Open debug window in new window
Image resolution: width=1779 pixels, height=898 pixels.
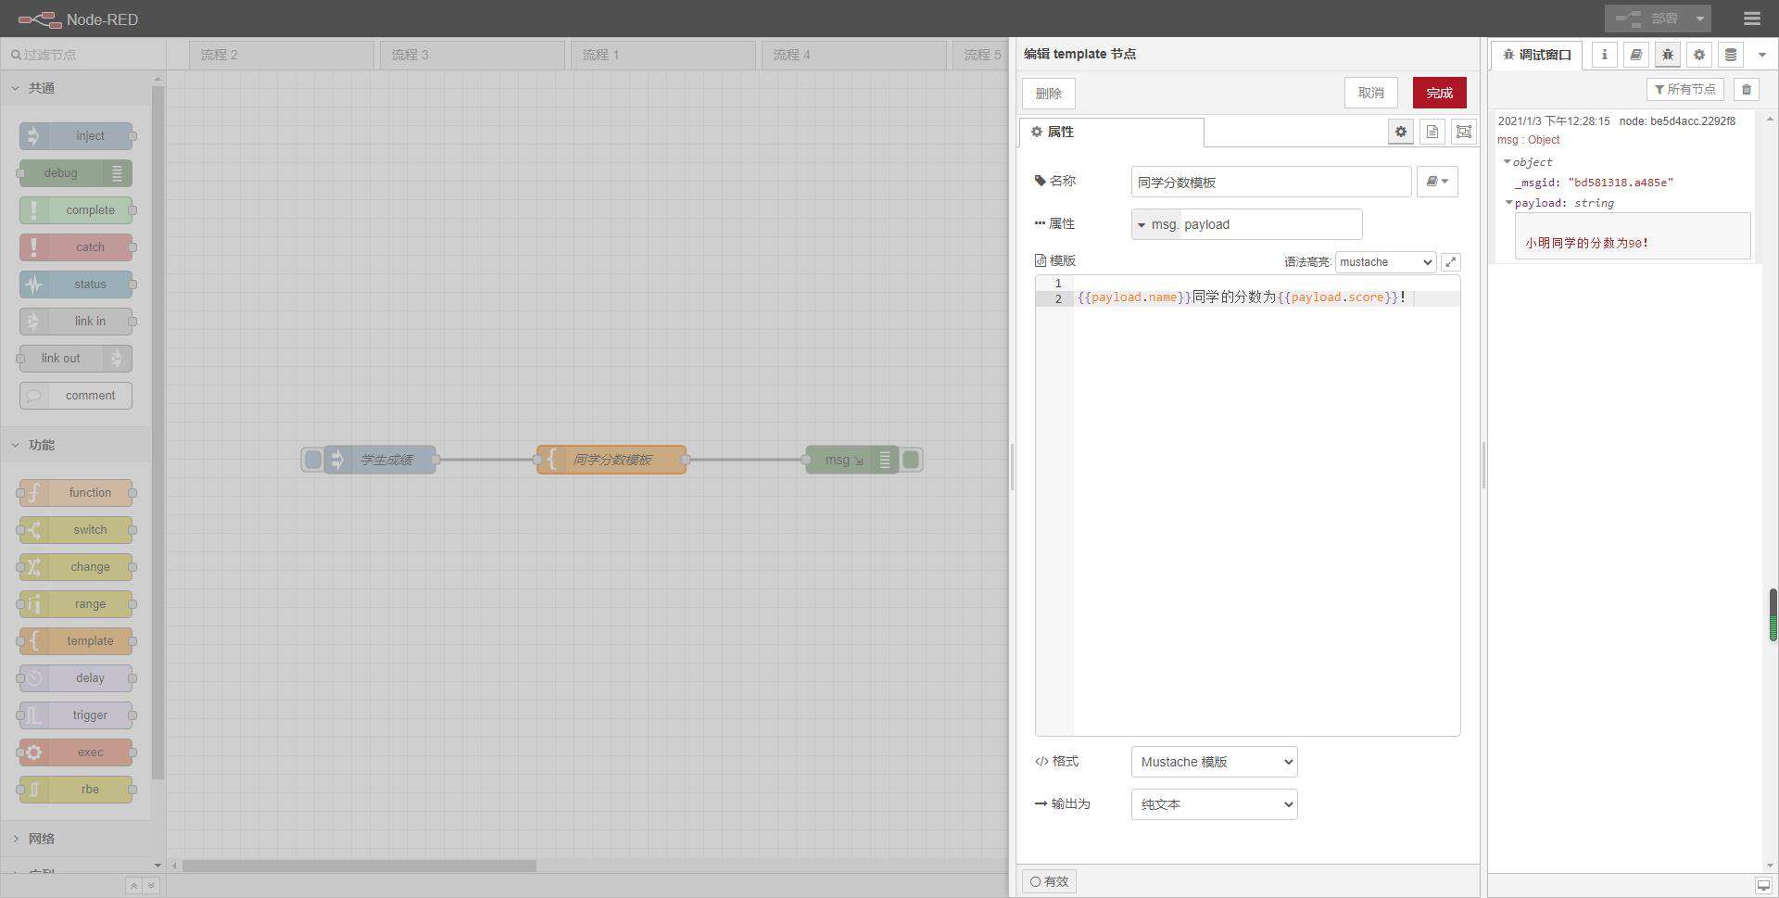click(1761, 886)
